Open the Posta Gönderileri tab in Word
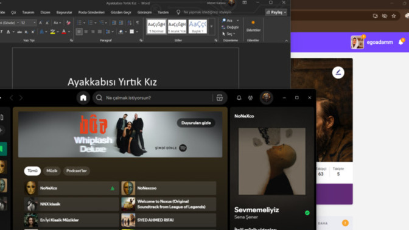Image resolution: width=409 pixels, height=230 pixels. coord(91,12)
